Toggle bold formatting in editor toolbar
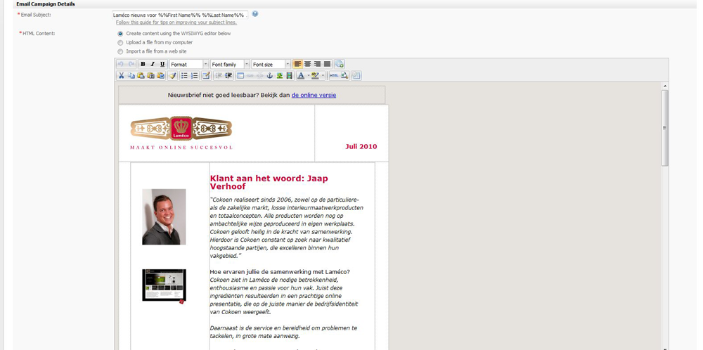Viewport: 703px width, 350px height. point(143,64)
